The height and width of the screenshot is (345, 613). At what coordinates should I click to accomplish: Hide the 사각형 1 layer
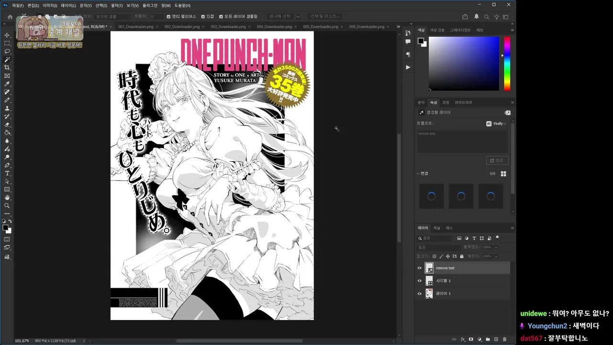pyautogui.click(x=420, y=281)
